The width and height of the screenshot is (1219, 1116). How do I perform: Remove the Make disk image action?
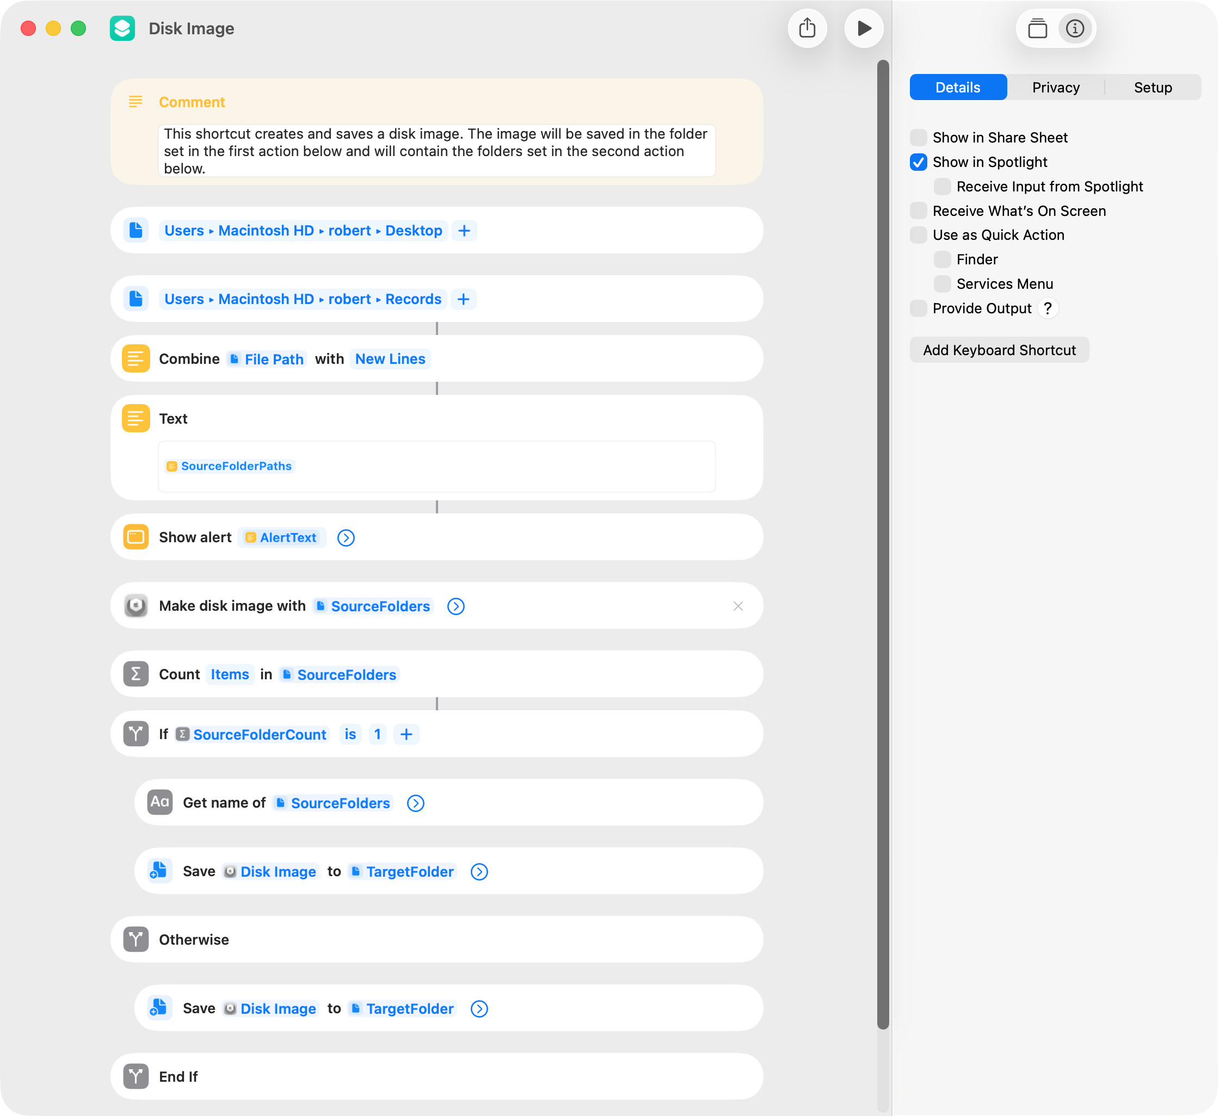pyautogui.click(x=738, y=606)
